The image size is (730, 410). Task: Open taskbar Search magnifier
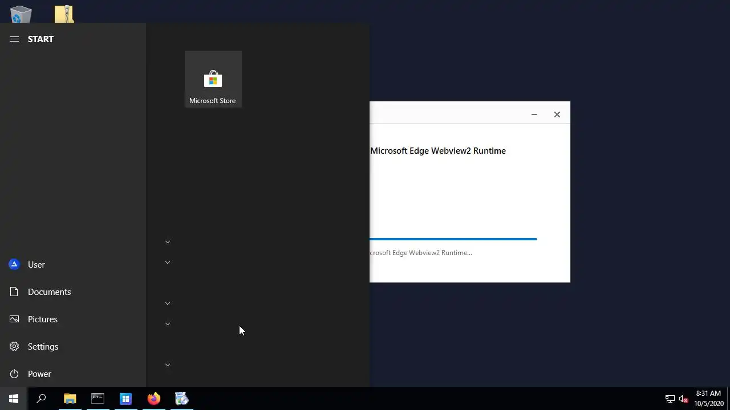[x=41, y=399]
